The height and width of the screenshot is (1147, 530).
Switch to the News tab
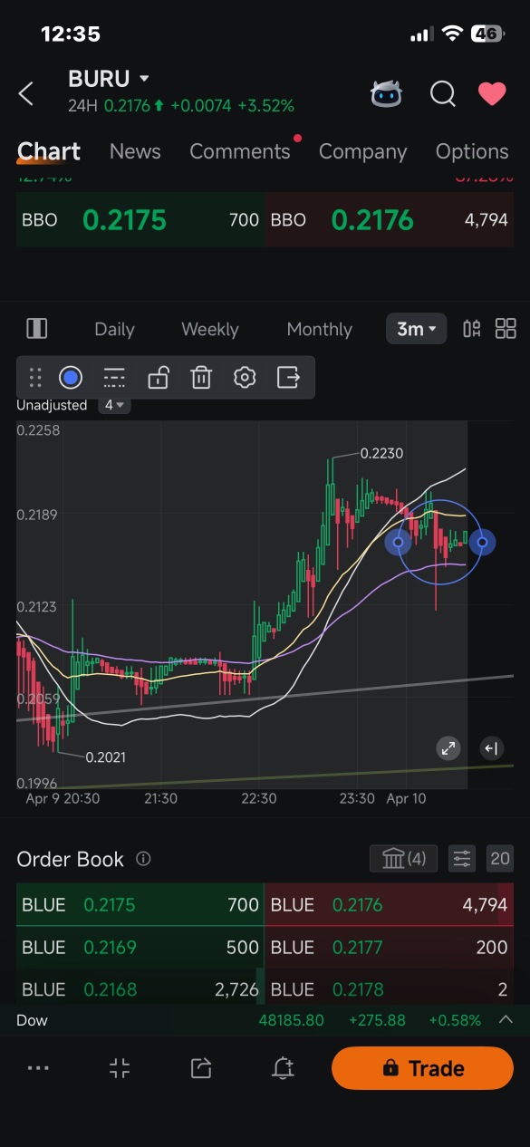(x=135, y=151)
